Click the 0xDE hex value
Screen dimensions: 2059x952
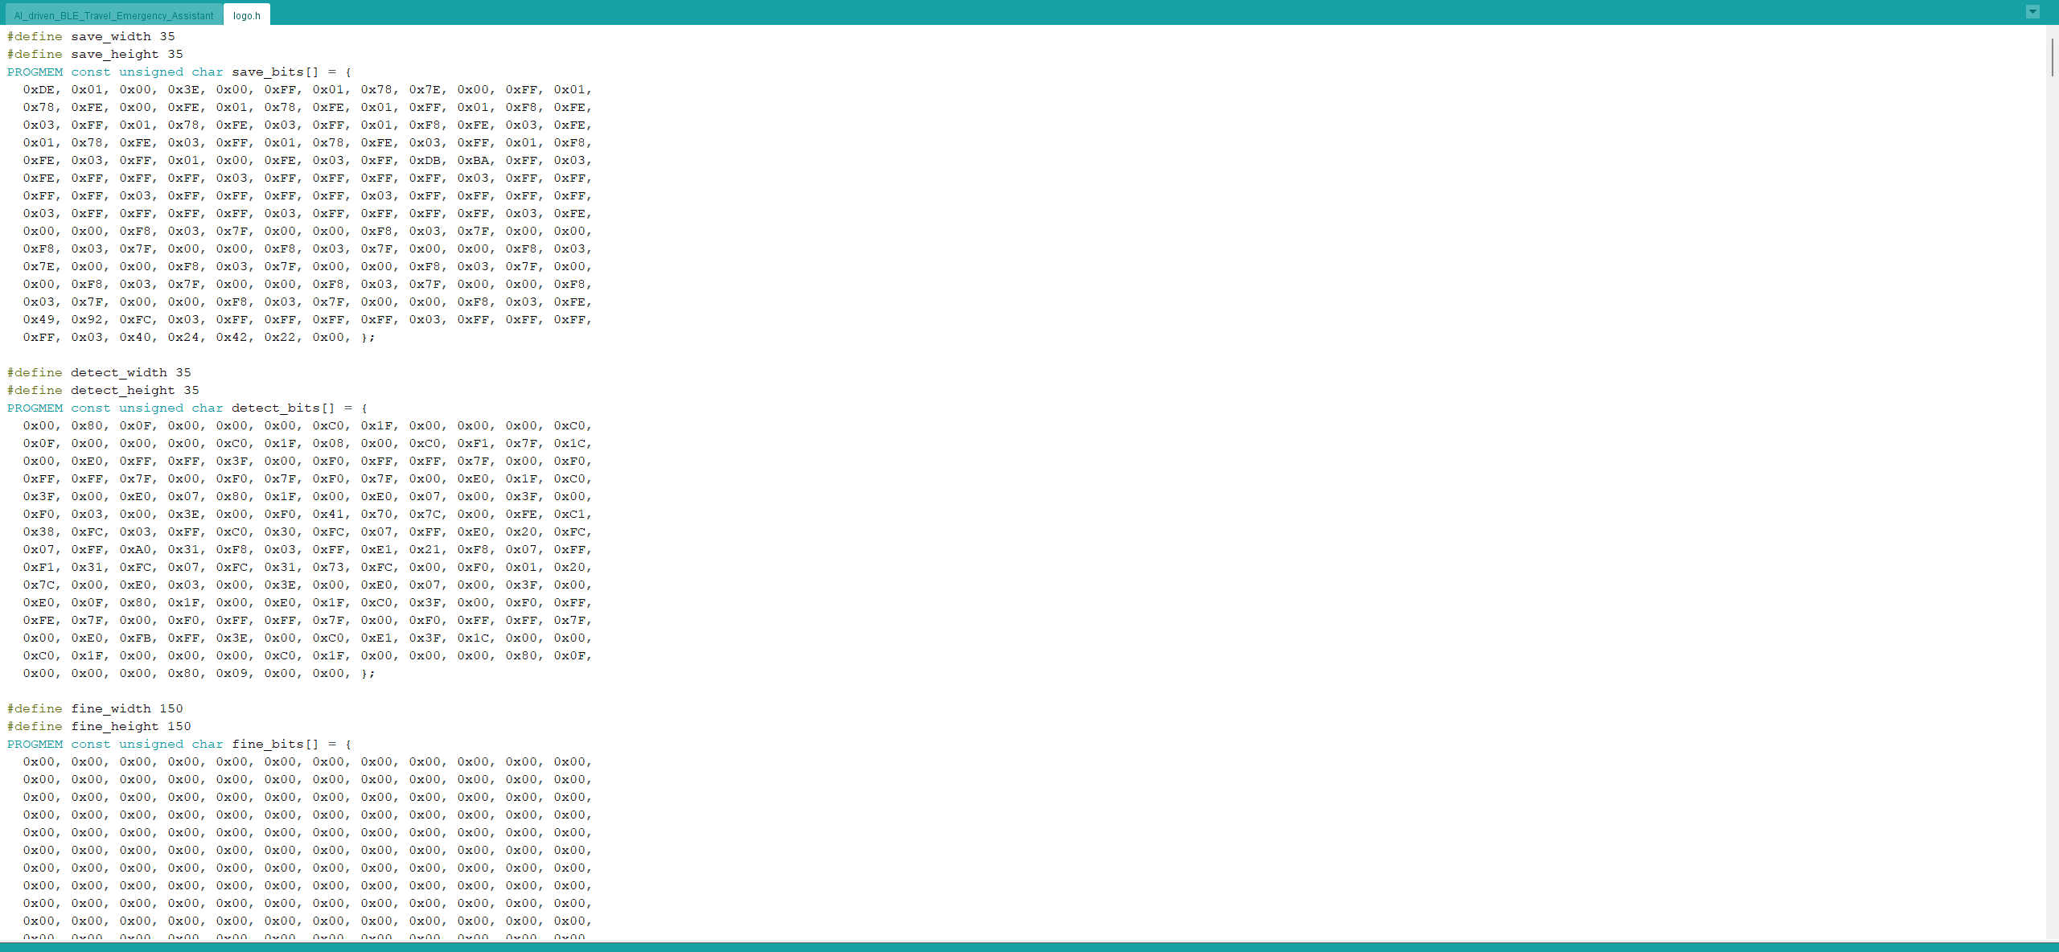click(39, 89)
